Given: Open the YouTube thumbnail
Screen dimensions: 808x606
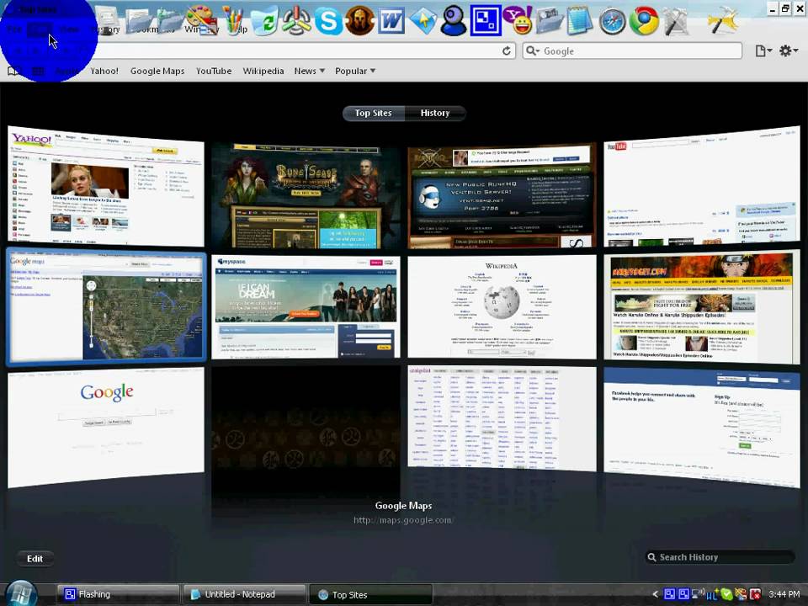Looking at the screenshot, I should click(x=701, y=186).
